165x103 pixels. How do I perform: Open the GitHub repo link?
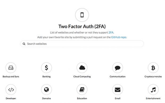119,37
